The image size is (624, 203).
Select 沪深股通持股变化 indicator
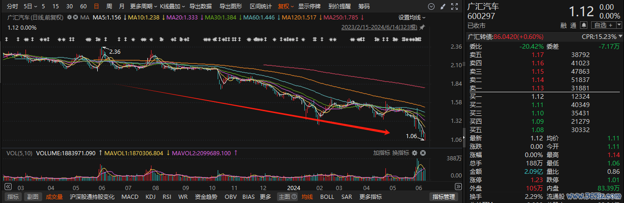tap(92, 197)
